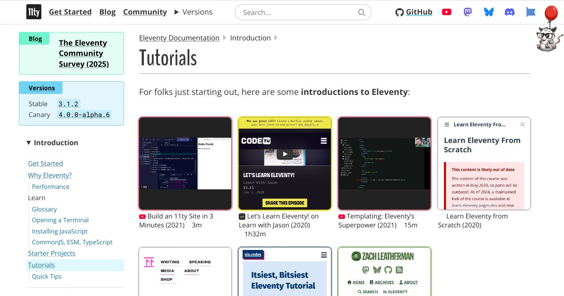Click the RSS icon on Zach Leatherman's card
This screenshot has height=296, width=564.
pyautogui.click(x=399, y=270)
